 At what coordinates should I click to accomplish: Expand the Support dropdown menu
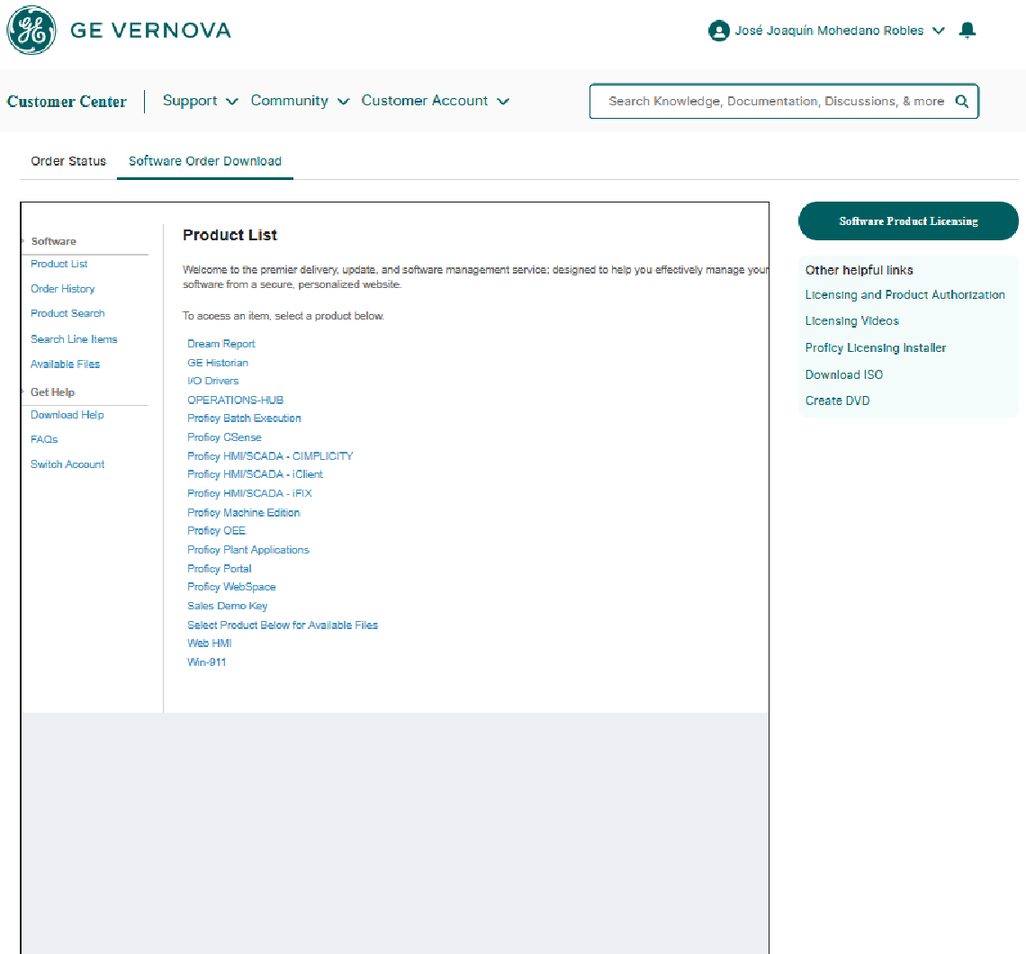200,101
